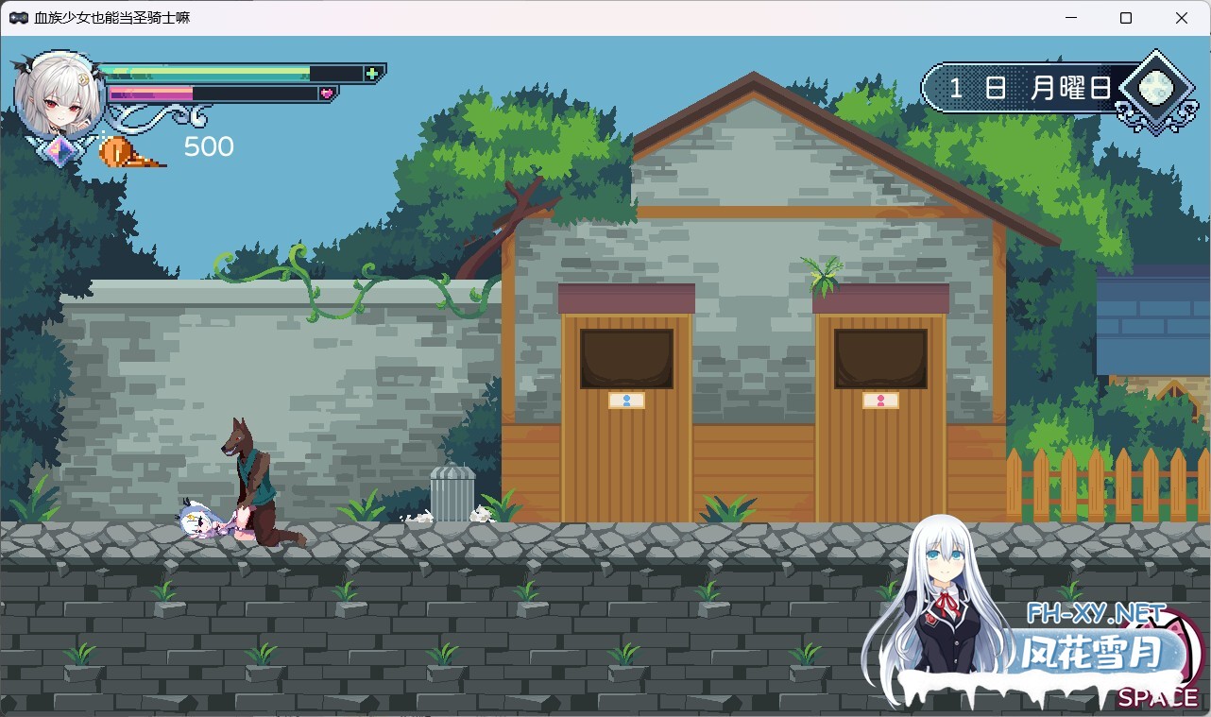1211x717 pixels.
Task: Click the werewolf enemy on the street
Action: 257,482
